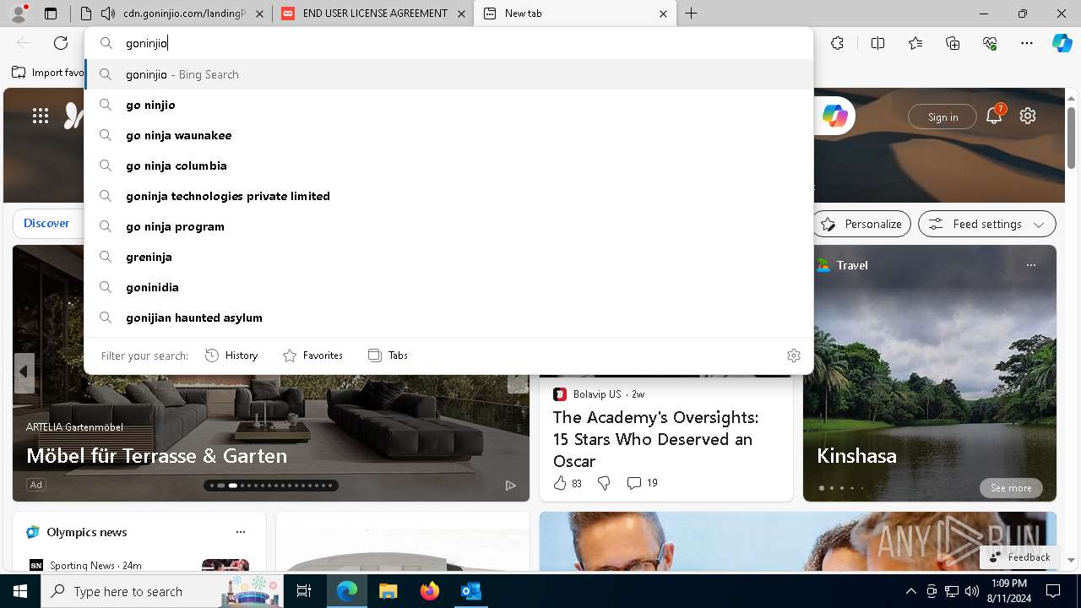Show hidden tray icons chevron
Viewport: 1081px width, 608px height.
pos(910,591)
